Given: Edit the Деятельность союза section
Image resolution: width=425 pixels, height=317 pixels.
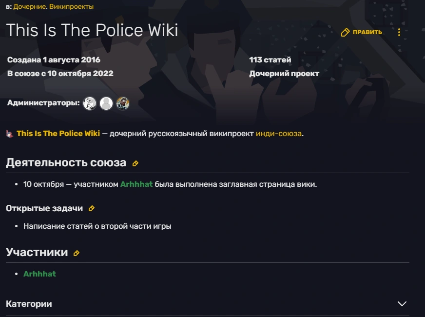Looking at the screenshot, I should coord(135,164).
